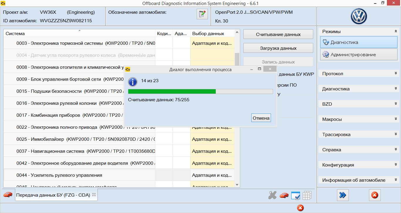
Task: Select row 0042 - Электронное оборудование двери водителя
Action: click(x=79, y=163)
